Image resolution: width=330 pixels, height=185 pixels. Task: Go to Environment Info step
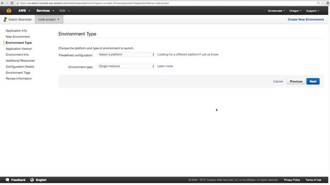(x=17, y=54)
